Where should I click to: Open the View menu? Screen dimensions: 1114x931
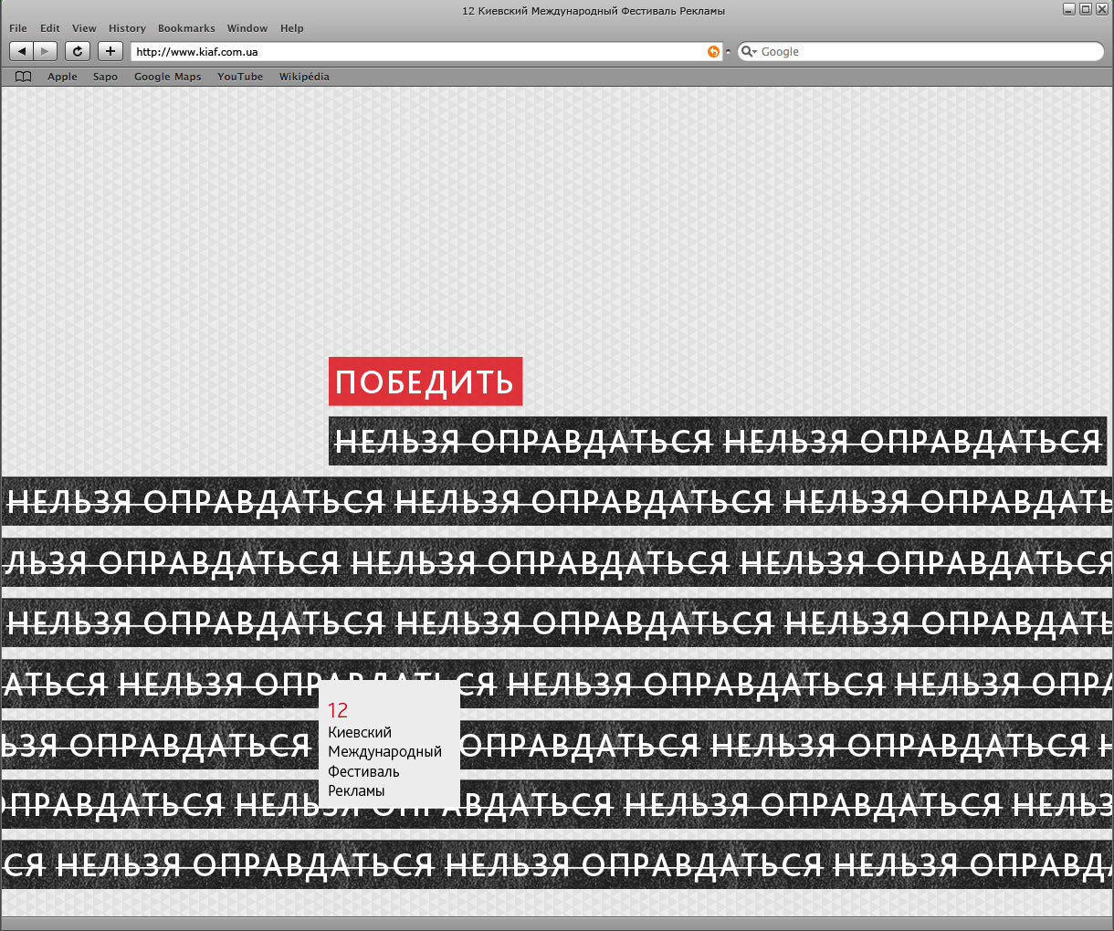point(84,28)
